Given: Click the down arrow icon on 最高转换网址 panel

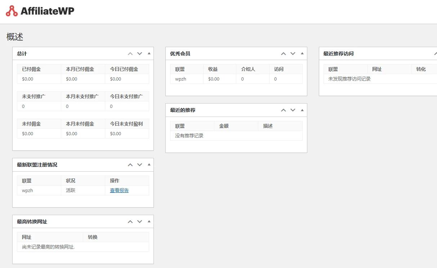Looking at the screenshot, I should (x=139, y=222).
